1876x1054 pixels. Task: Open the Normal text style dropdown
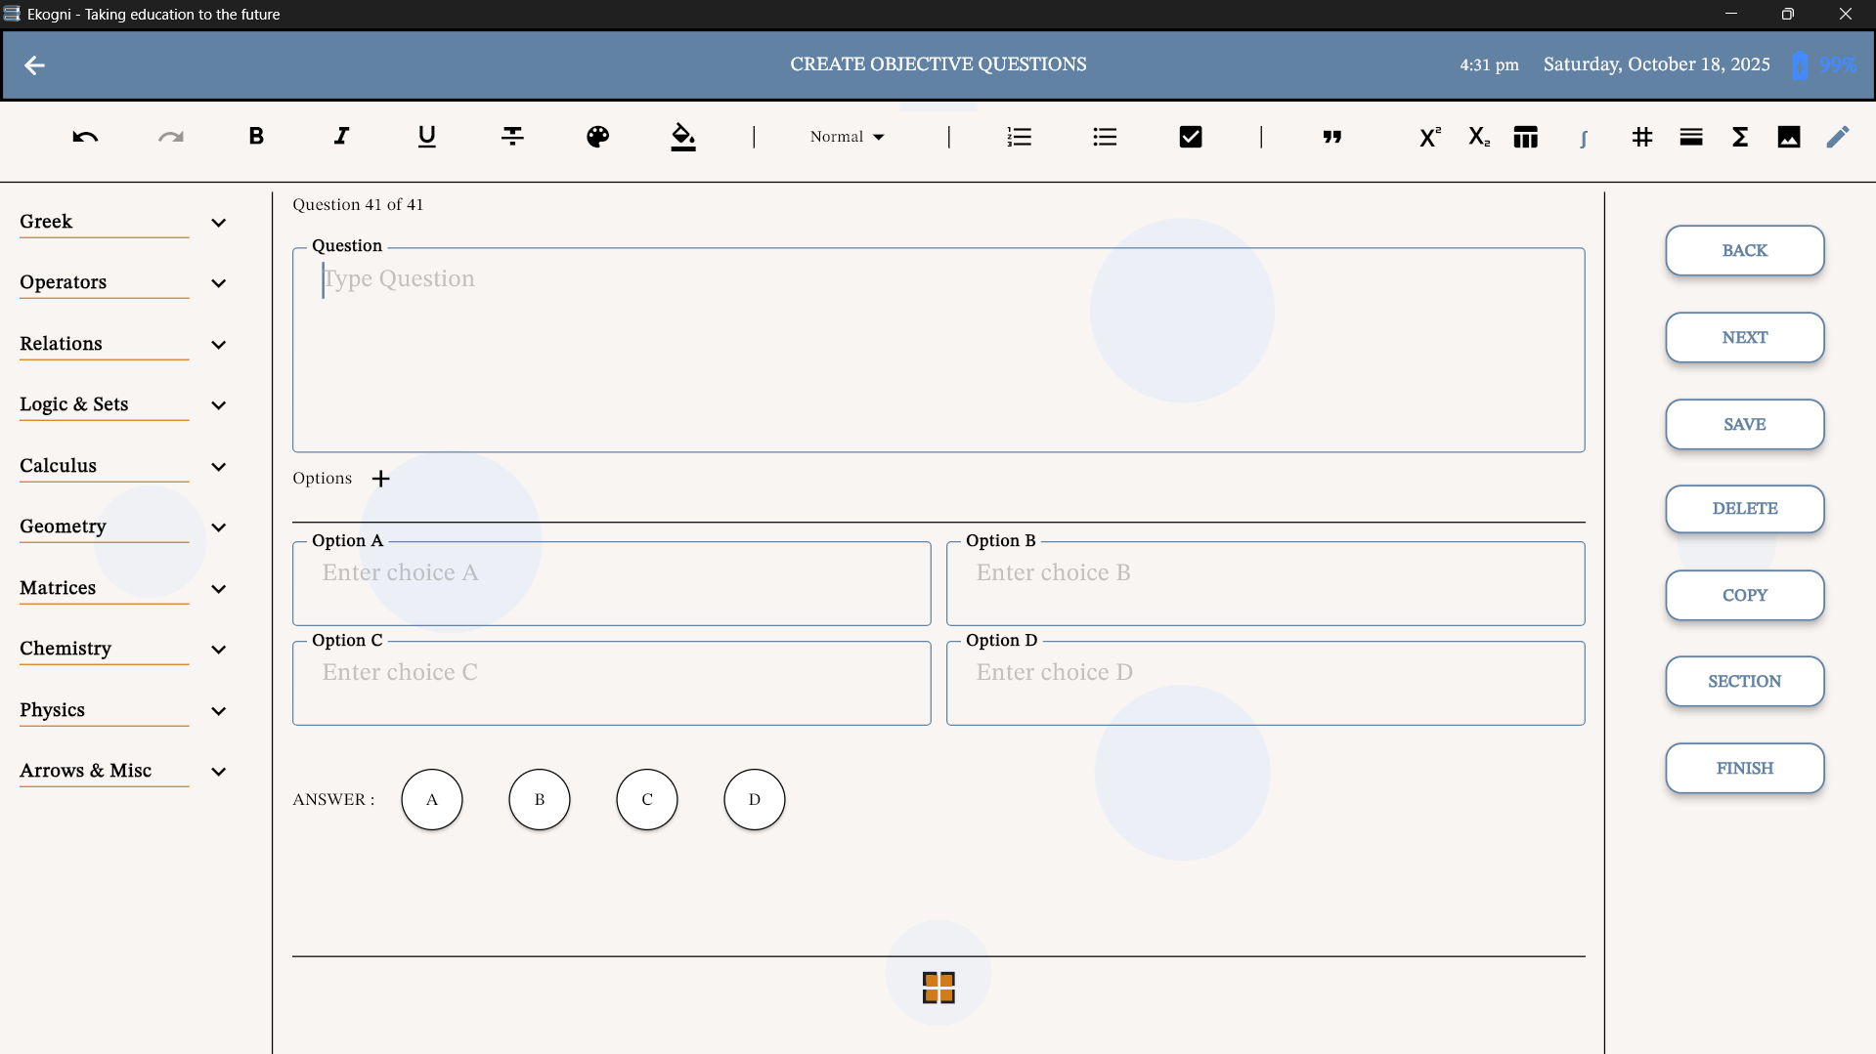tap(846, 137)
